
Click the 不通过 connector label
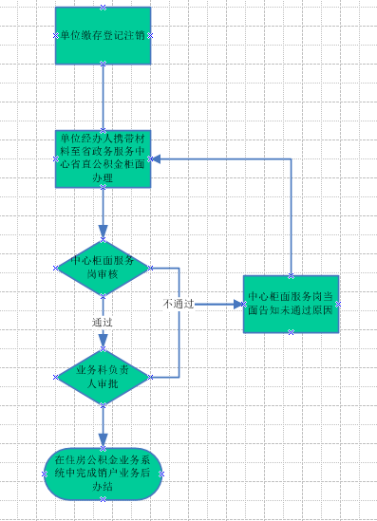179,304
